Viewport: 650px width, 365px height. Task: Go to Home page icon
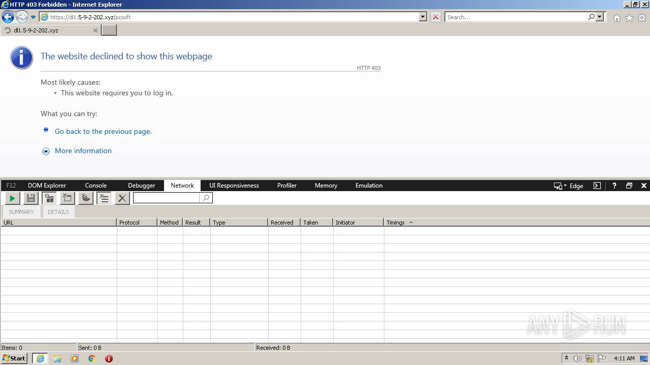click(616, 18)
